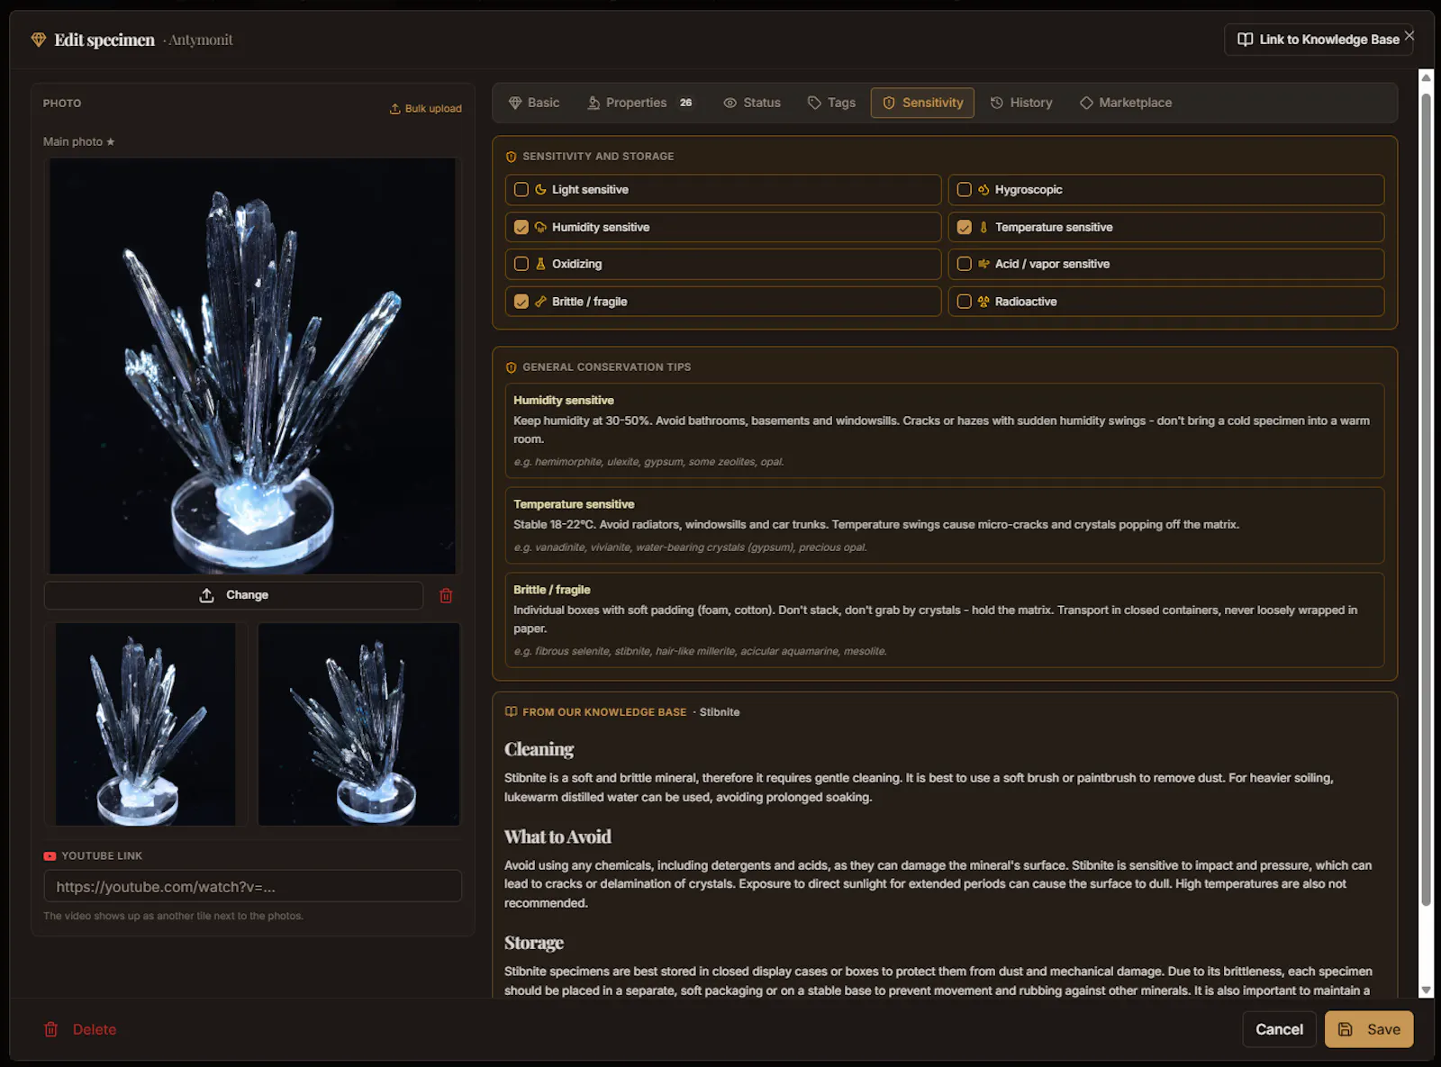Select the right stibnite thumbnail photo
The image size is (1441, 1067).
pos(359,724)
